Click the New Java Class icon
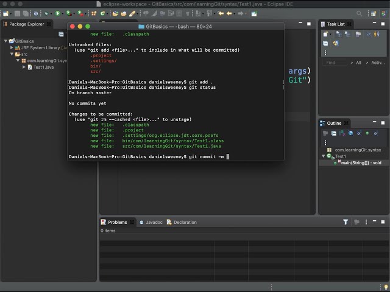390x292 pixels. tap(102, 13)
